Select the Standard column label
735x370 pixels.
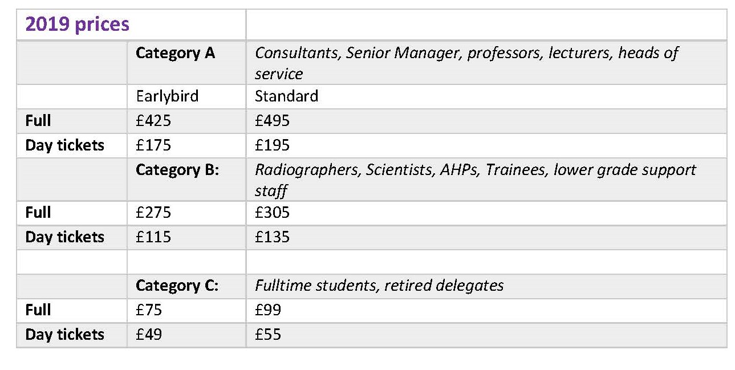(x=286, y=96)
